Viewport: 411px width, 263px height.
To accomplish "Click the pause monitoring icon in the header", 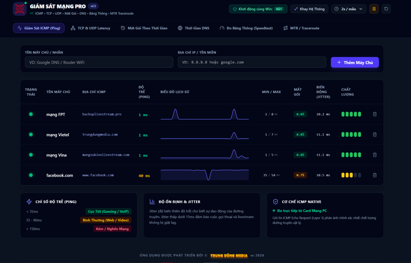I will pyautogui.click(x=374, y=9).
